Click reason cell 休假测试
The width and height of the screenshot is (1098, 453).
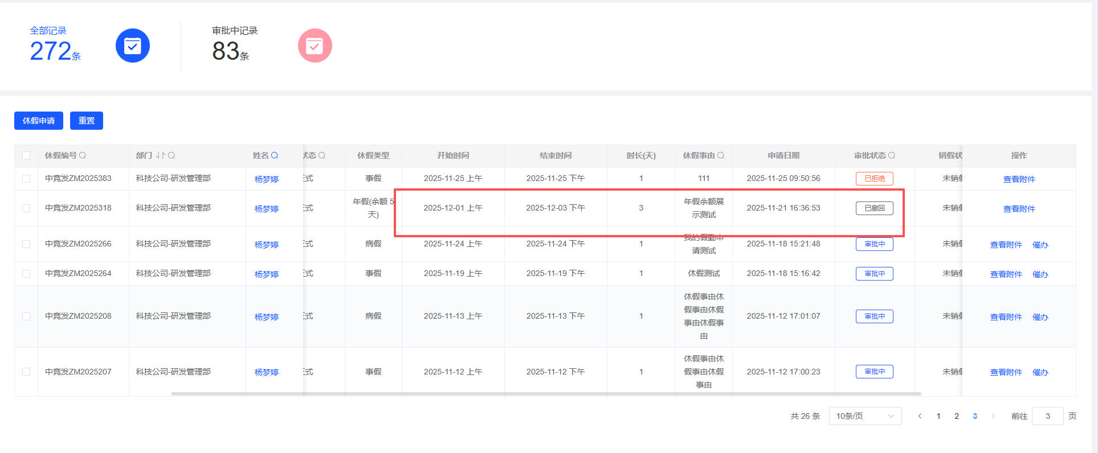[x=704, y=273]
